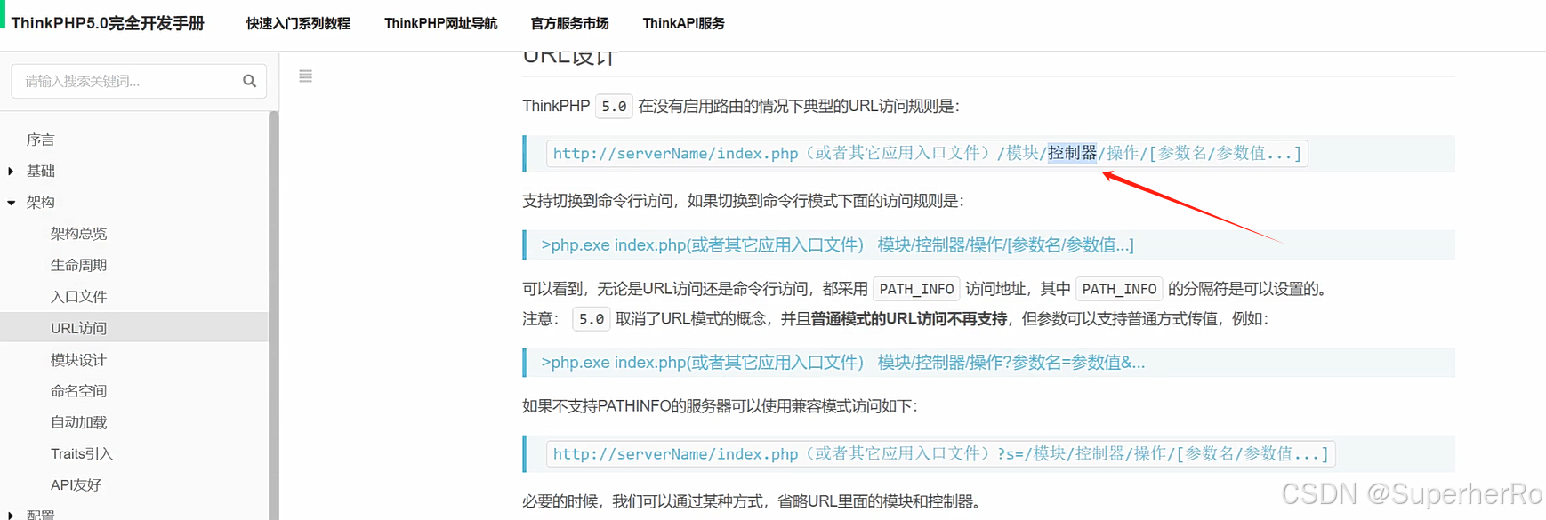Click the >php.exe 模块/控制器/操作/[参数名 line
Image resolution: width=1546 pixels, height=520 pixels.
(x=837, y=245)
